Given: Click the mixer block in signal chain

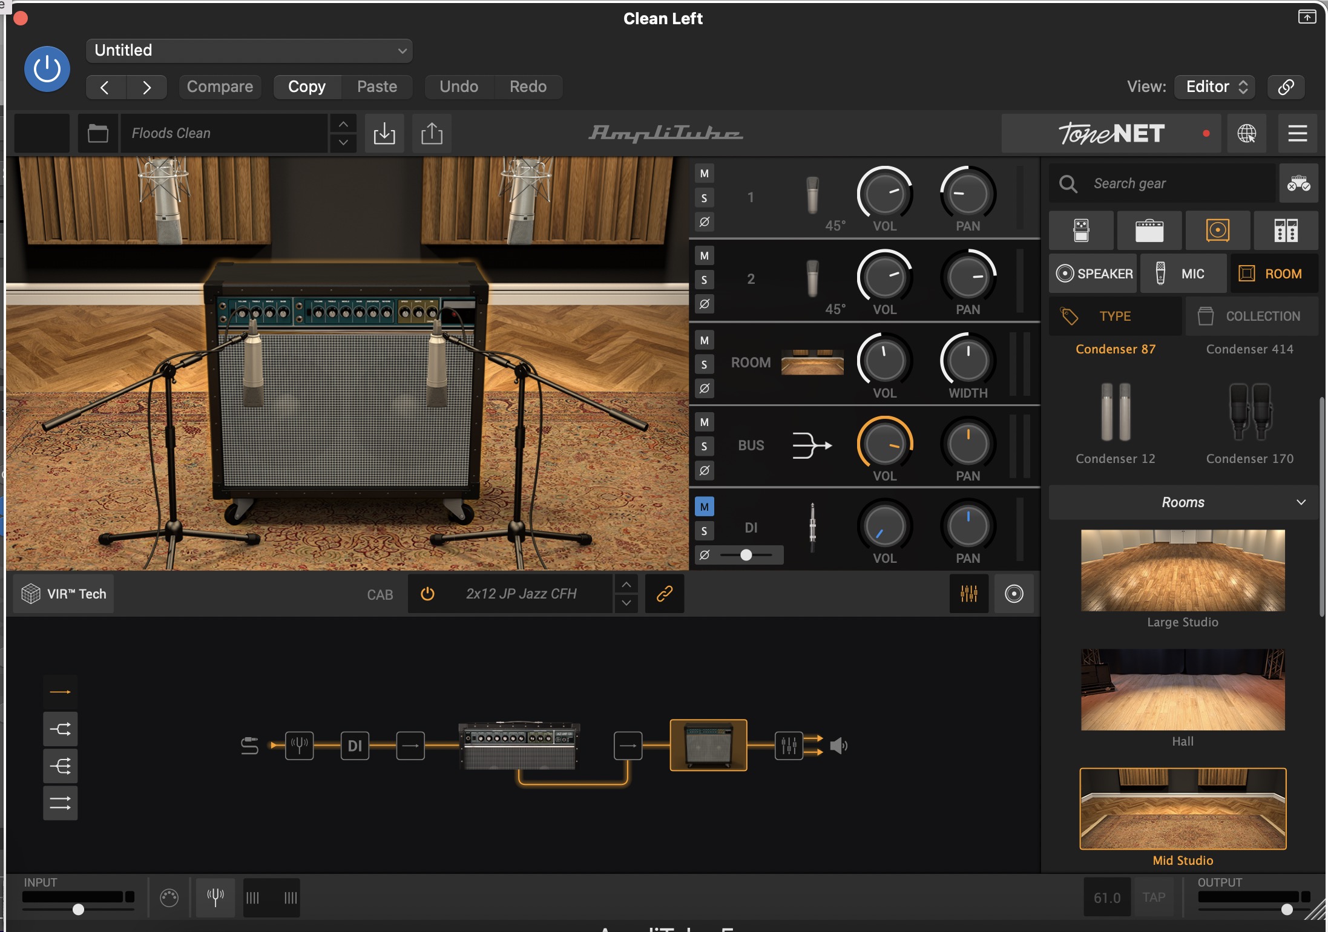Looking at the screenshot, I should [x=789, y=746].
